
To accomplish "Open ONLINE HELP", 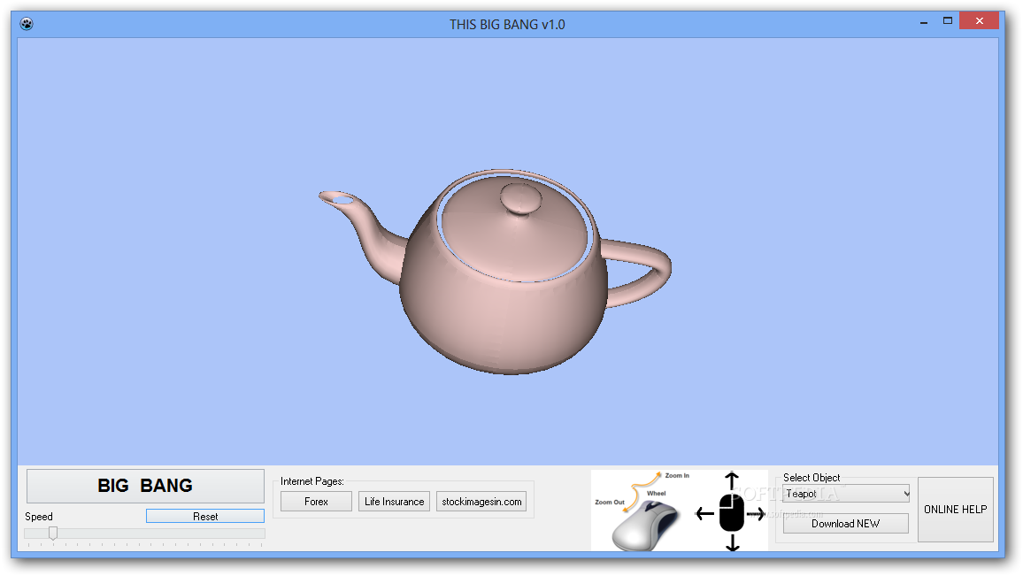I will 955,510.
